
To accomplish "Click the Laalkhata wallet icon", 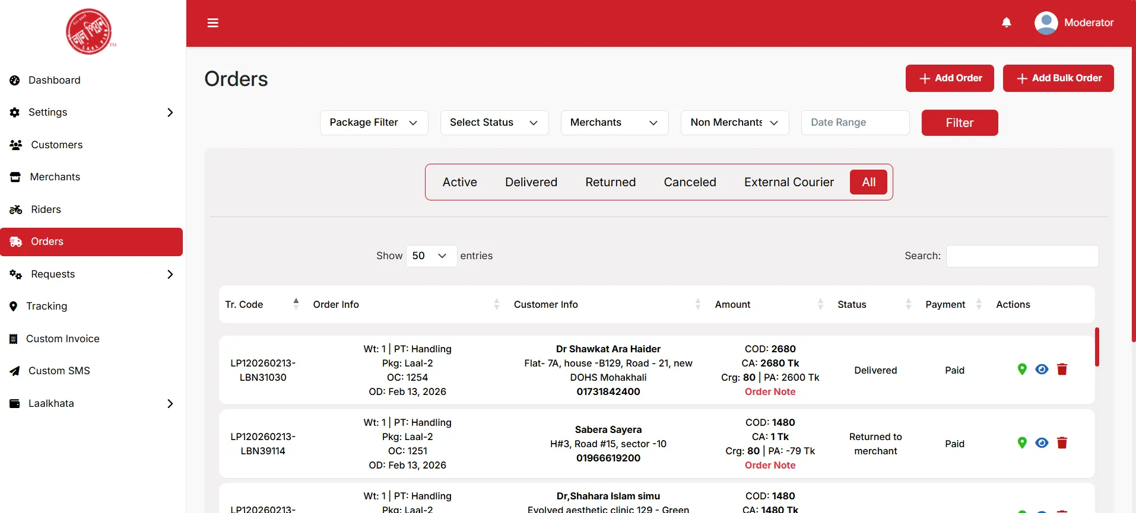I will [x=15, y=403].
